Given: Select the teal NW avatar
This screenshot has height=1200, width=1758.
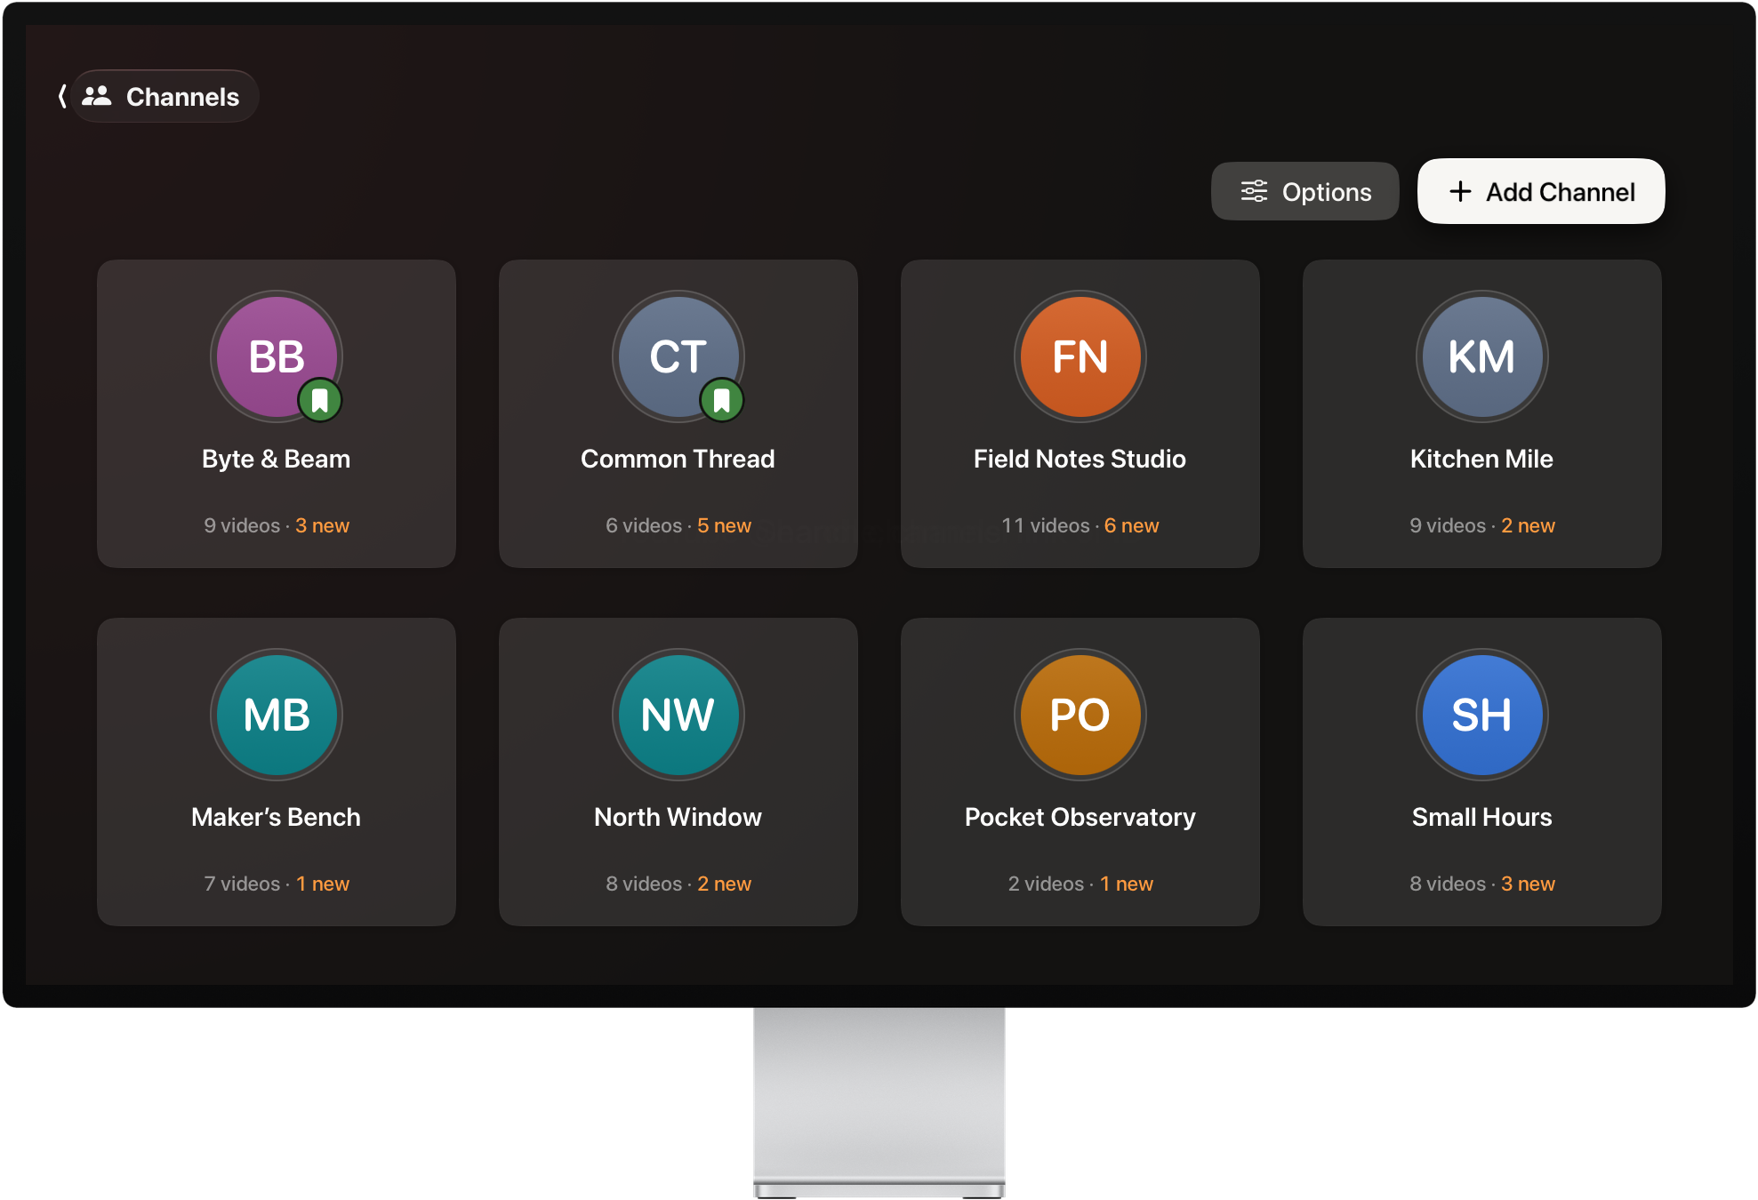Looking at the screenshot, I should click(x=678, y=715).
